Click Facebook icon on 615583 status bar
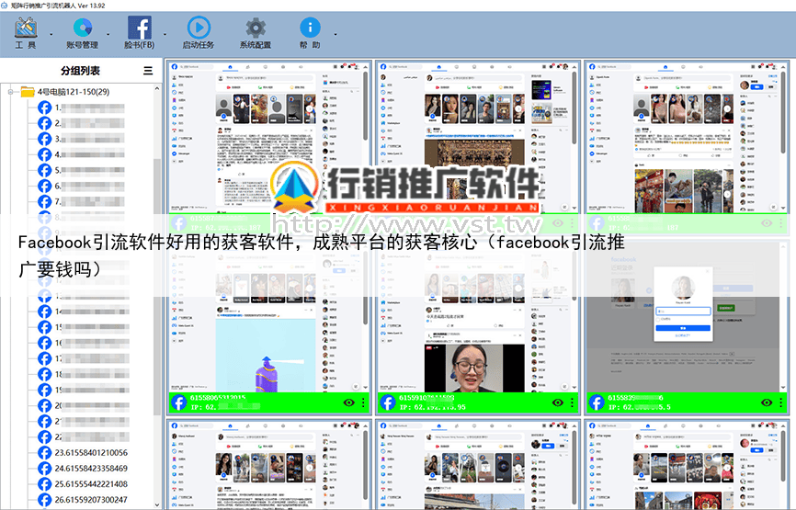Screen dimensions: 796x510 tap(597, 402)
